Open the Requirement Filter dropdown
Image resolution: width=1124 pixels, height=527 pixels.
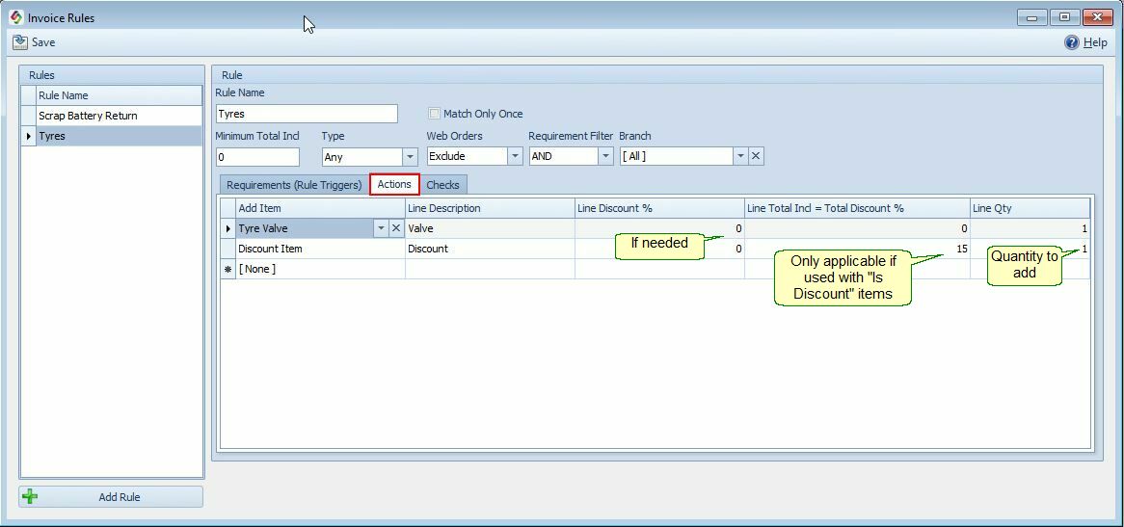point(606,156)
